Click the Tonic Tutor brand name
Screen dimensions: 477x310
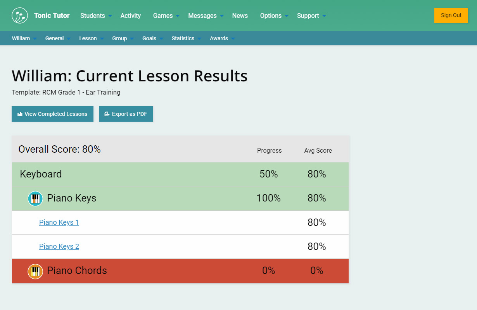click(52, 16)
